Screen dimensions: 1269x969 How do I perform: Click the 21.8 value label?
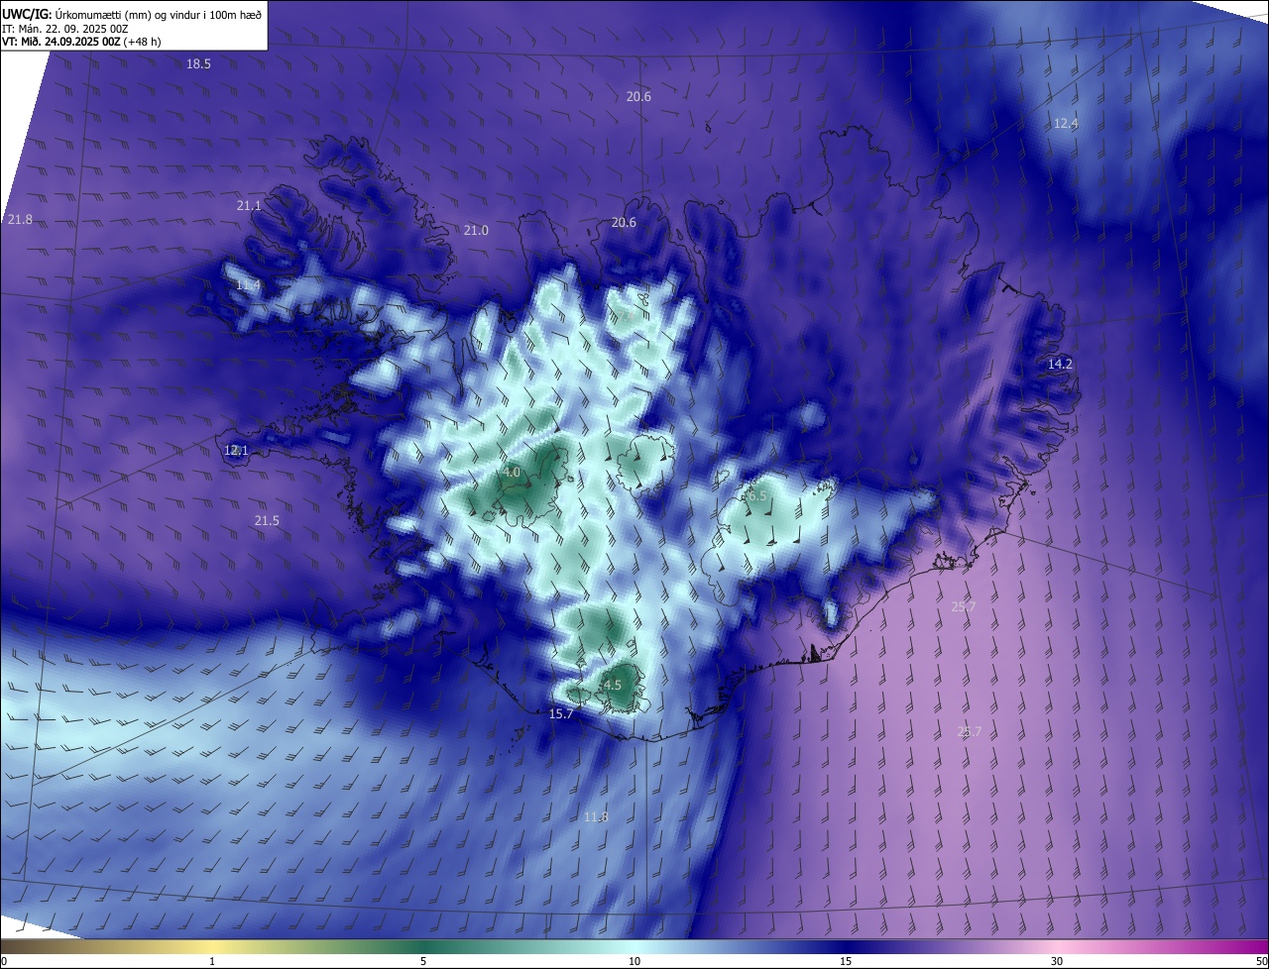(20, 219)
